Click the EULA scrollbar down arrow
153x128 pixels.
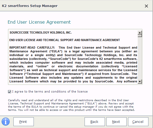[140, 82]
